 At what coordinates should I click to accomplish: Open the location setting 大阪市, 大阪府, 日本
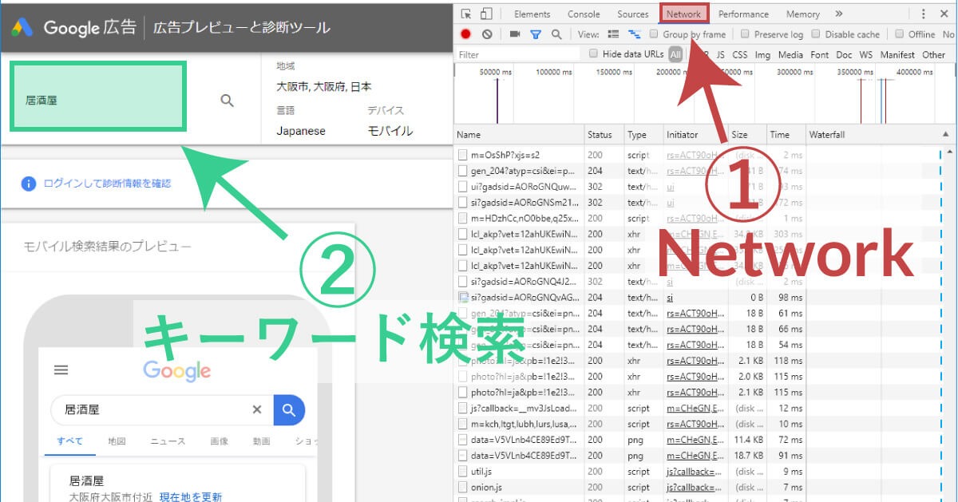(x=324, y=86)
